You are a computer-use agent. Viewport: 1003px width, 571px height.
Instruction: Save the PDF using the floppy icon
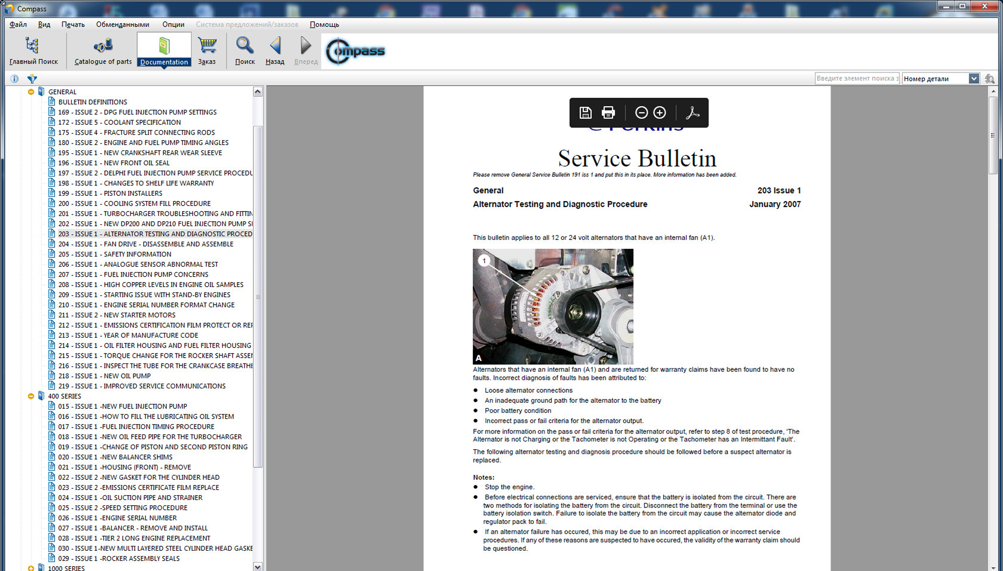click(585, 113)
